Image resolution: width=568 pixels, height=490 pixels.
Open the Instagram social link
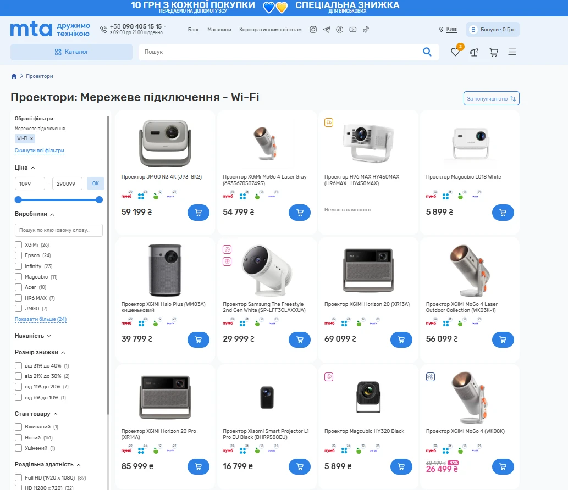313,30
